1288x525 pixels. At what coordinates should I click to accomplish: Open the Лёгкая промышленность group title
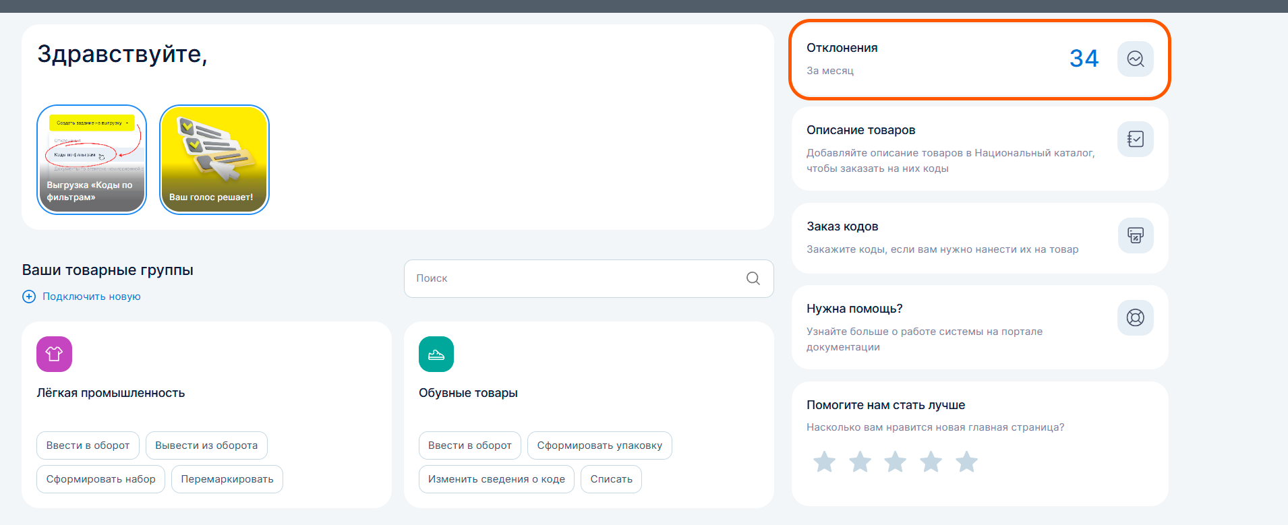(111, 393)
